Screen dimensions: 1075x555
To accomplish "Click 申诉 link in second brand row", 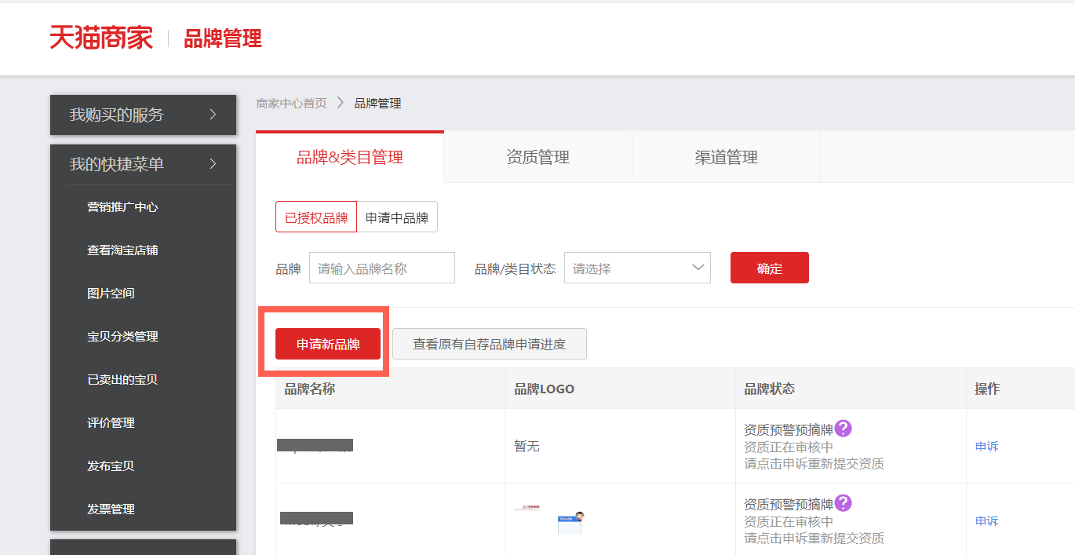I will pyautogui.click(x=986, y=521).
